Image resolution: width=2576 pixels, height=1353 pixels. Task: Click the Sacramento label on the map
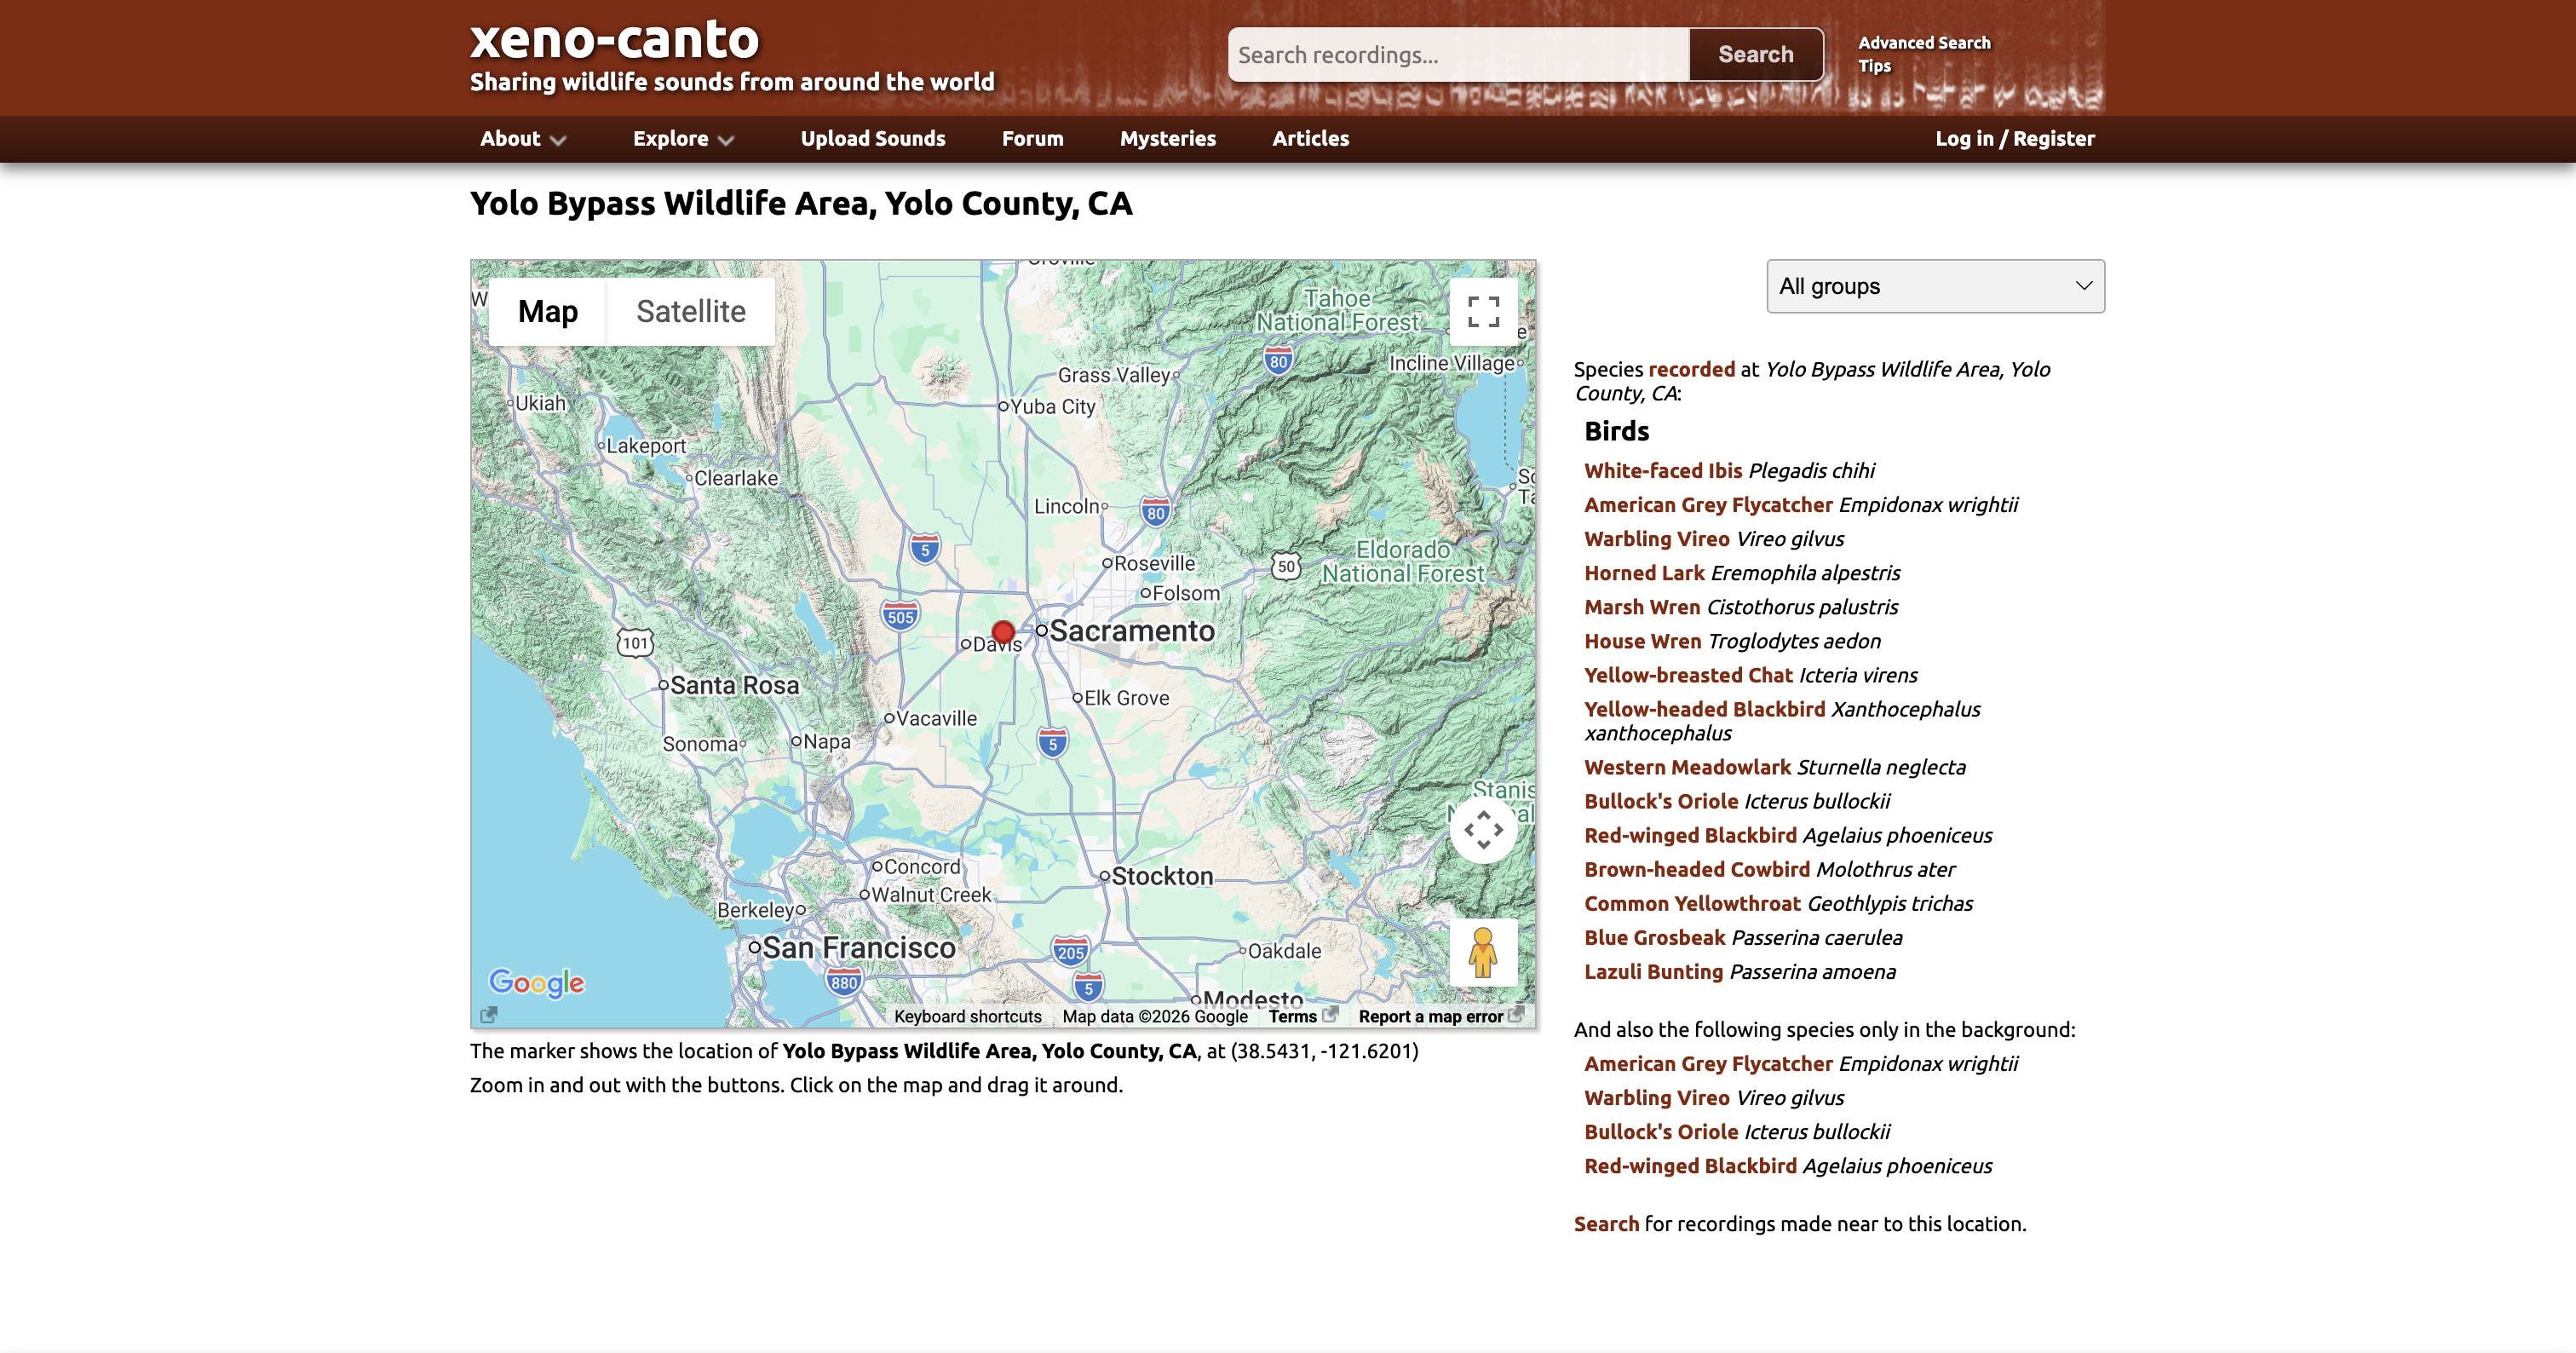1132,631
